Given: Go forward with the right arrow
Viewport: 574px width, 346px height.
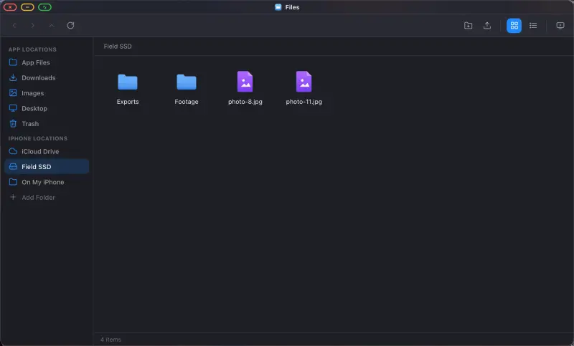Looking at the screenshot, I should coord(33,25).
